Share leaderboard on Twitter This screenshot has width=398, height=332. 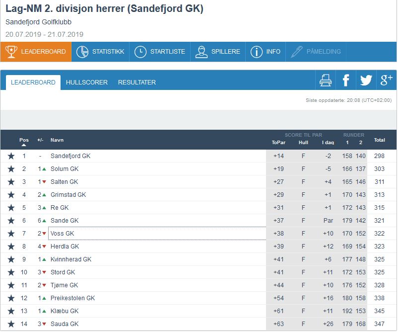click(366, 80)
